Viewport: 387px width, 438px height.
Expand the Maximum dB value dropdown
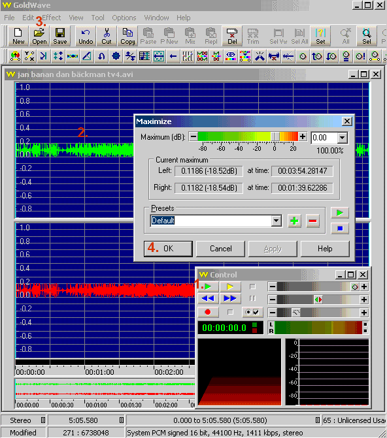tap(343, 138)
